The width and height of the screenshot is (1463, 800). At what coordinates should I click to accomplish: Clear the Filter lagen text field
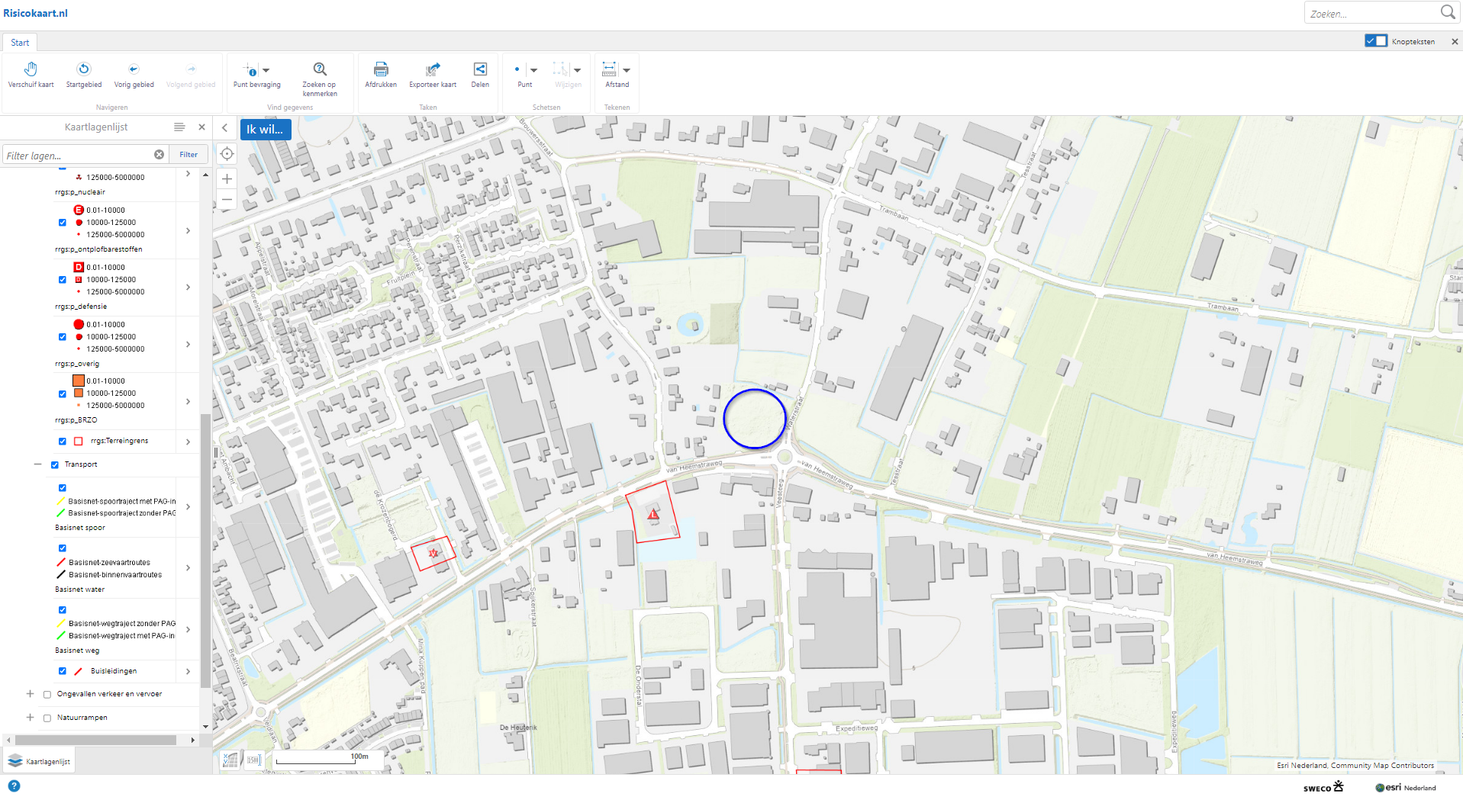click(x=159, y=155)
